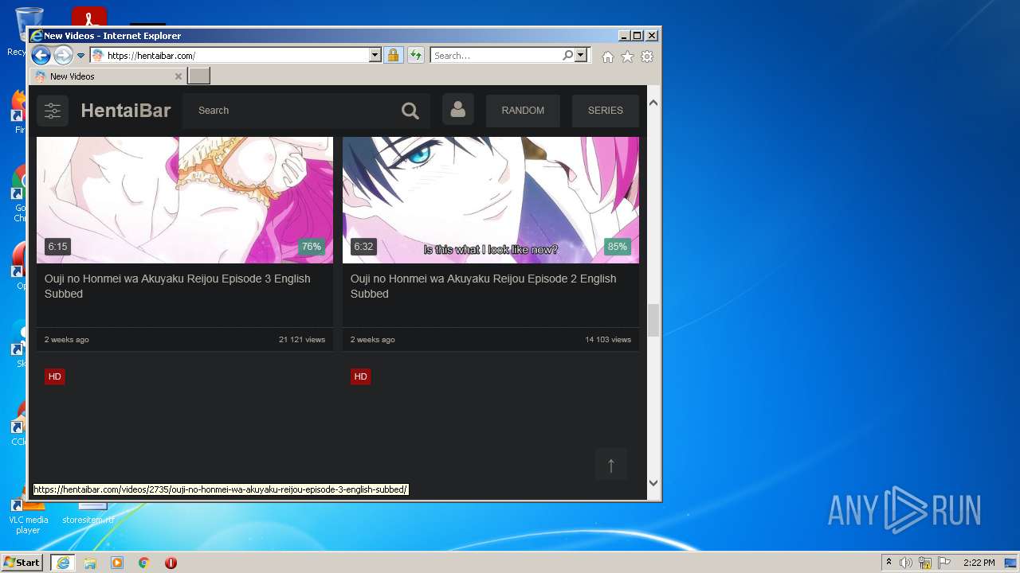Click the site Search input field

291,111
